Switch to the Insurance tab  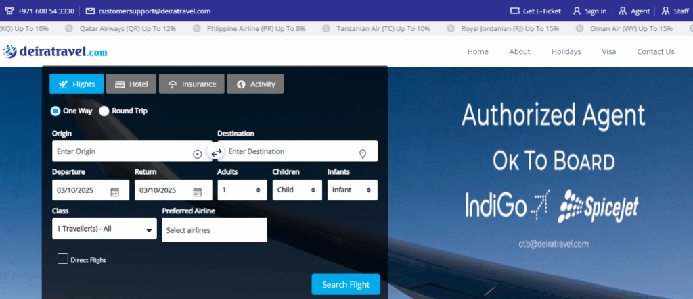point(192,84)
